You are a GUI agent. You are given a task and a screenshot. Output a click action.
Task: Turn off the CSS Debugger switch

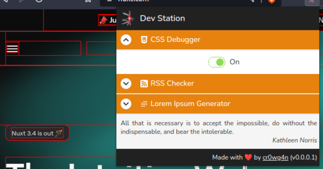point(217,62)
